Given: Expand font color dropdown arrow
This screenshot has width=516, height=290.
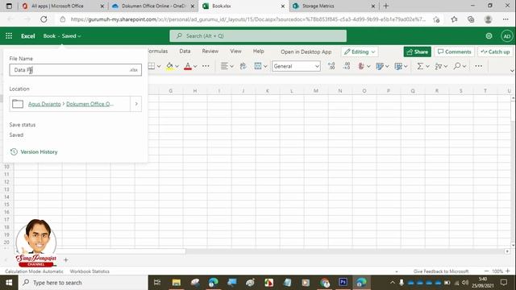Looking at the screenshot, I should pos(195,66).
